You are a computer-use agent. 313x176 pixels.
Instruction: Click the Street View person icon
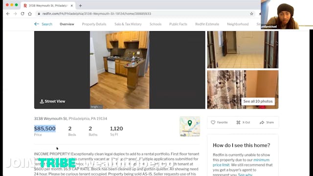point(42,101)
